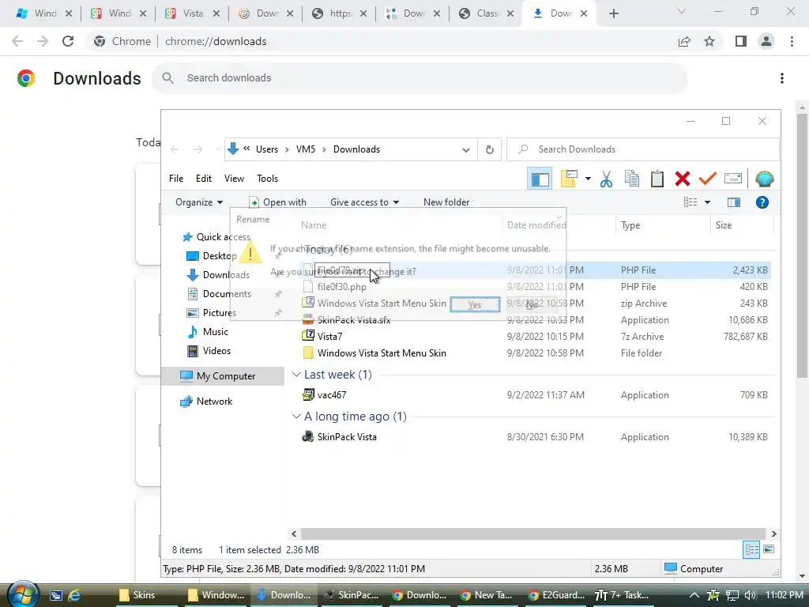Open the E2Guard taskbar item
Viewport: 809px width, 607px height.
(555, 595)
